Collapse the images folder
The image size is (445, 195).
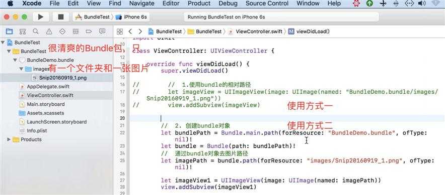coord(21,69)
